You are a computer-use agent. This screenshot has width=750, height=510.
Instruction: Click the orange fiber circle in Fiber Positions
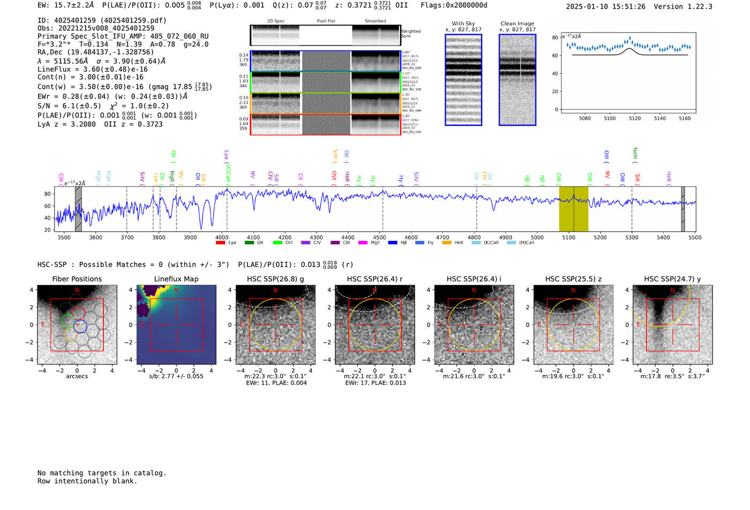(71, 333)
